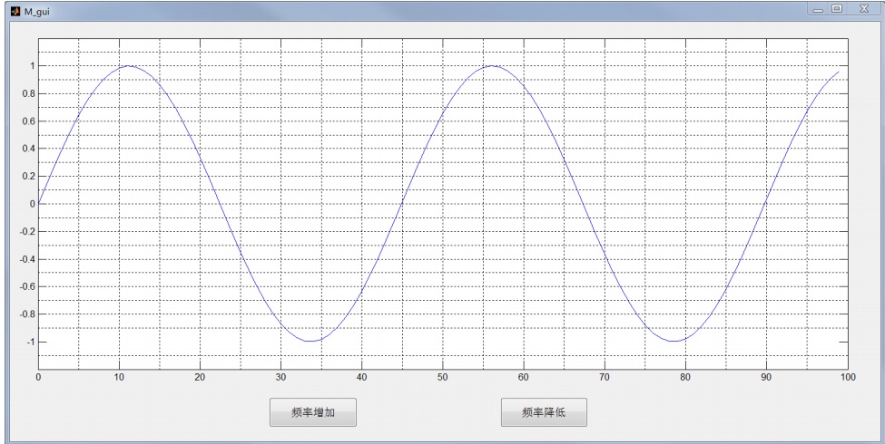Maximize the M_gui window
The height and width of the screenshot is (444, 885).
(837, 9)
